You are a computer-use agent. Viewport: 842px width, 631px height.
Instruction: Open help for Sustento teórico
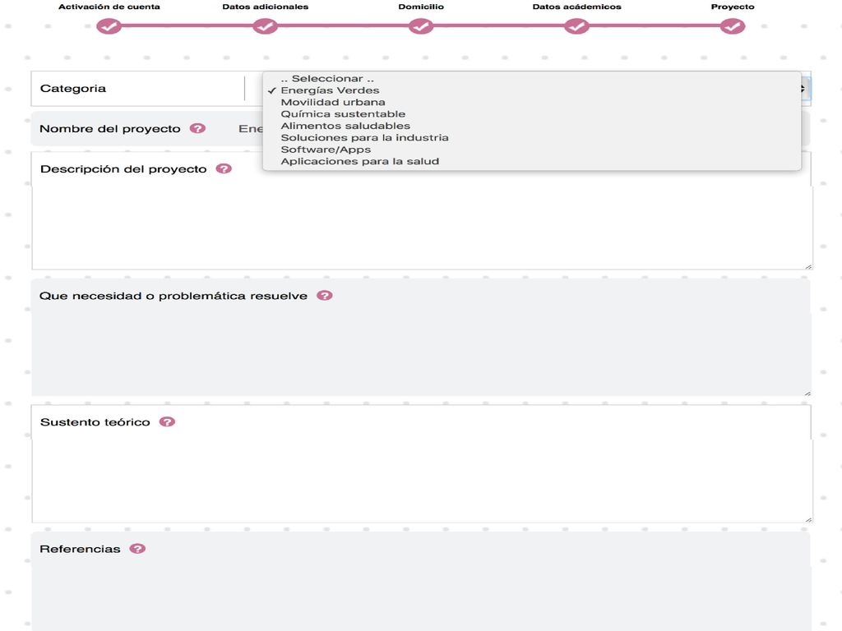click(167, 421)
